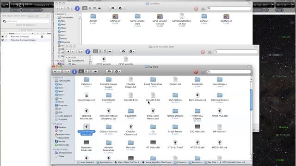Open the Action gear menu in Sky Data
296x166 pixels.
coord(117,71)
